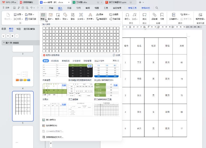
Task: Insert a Flowchart (流程图)
Action: [x=114, y=15]
